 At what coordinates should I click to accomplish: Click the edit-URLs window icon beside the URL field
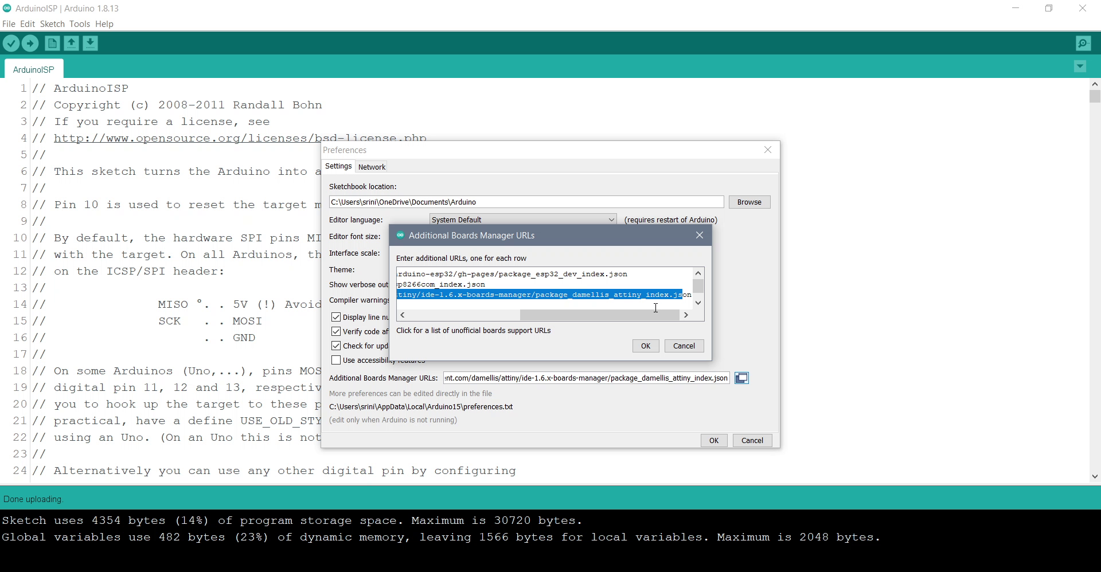pos(741,378)
